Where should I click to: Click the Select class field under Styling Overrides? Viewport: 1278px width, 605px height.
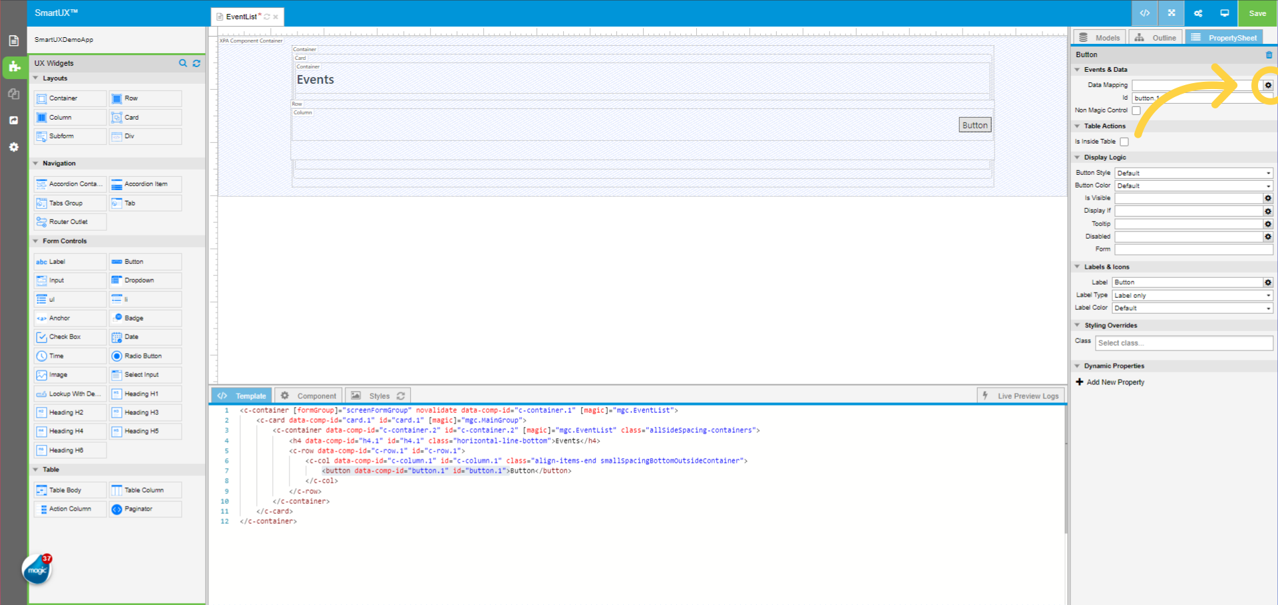click(x=1183, y=342)
